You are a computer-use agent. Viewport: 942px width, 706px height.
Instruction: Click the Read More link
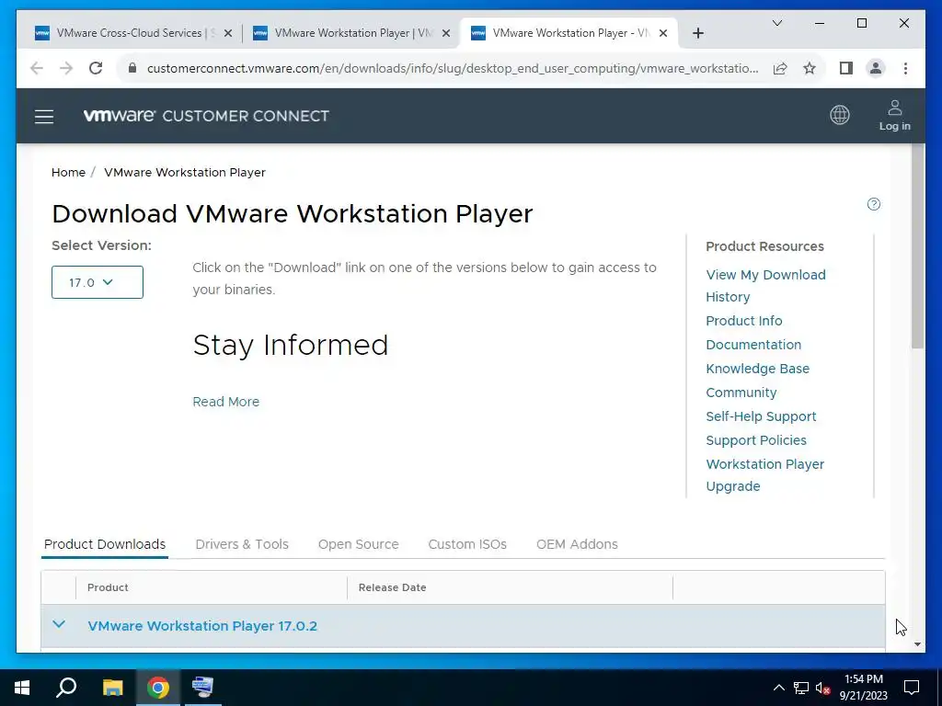(x=226, y=402)
